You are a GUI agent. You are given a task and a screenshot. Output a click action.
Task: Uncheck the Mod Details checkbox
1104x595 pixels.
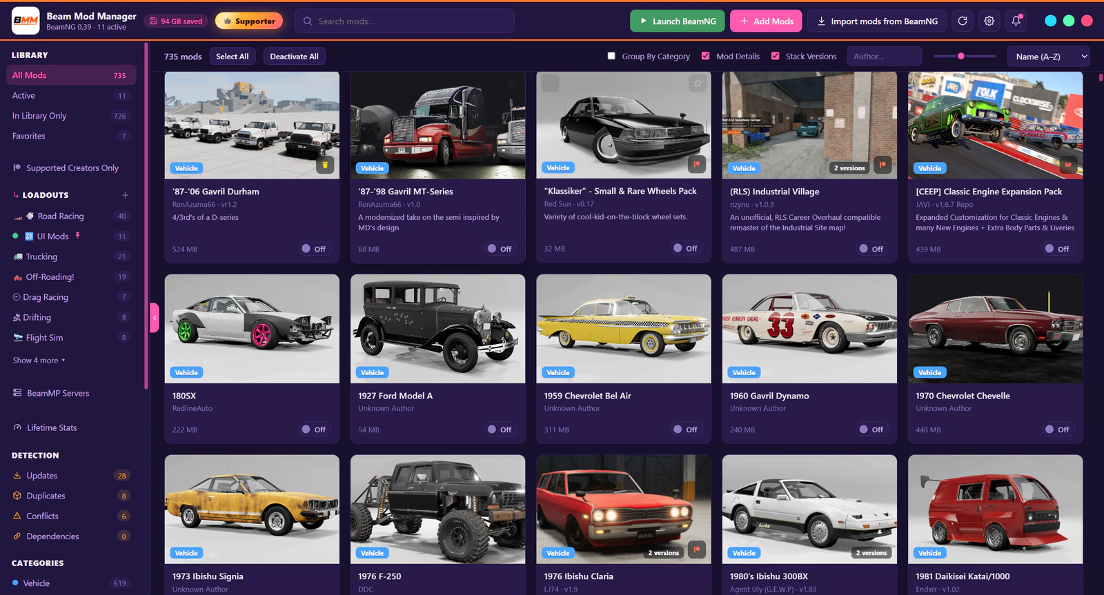[705, 57]
